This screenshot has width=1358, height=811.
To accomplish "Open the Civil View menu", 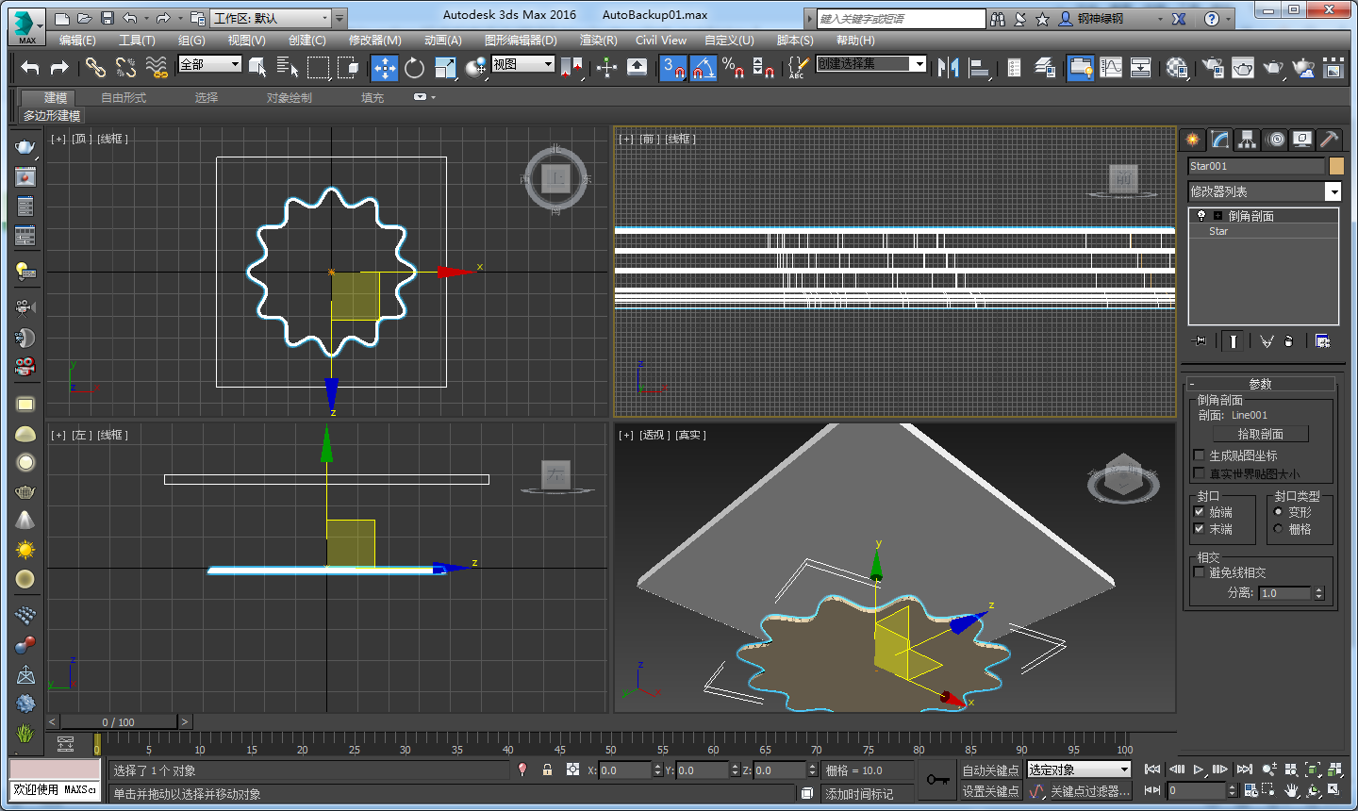I will point(661,41).
